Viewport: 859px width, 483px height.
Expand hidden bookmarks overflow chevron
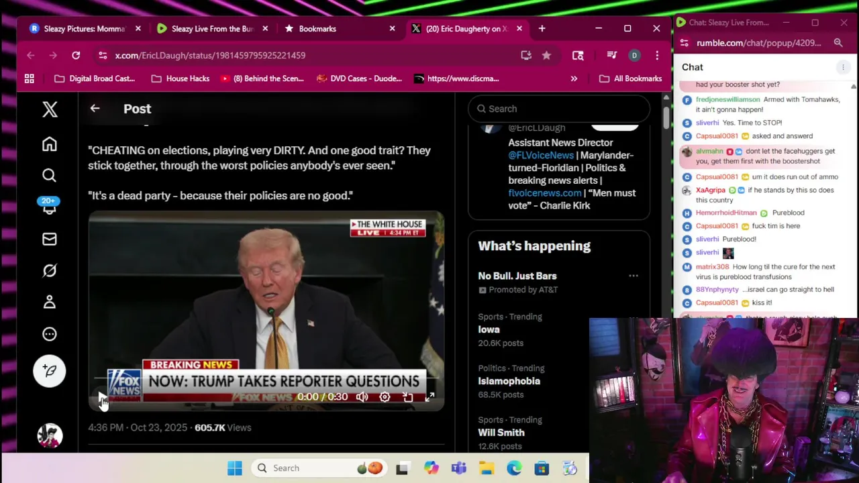[x=574, y=78]
